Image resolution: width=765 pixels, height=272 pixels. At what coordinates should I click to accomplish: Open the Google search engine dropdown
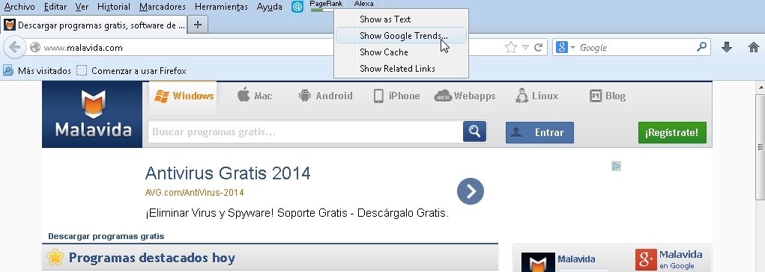coord(566,47)
